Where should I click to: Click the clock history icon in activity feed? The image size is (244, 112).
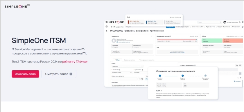[x=240, y=65]
